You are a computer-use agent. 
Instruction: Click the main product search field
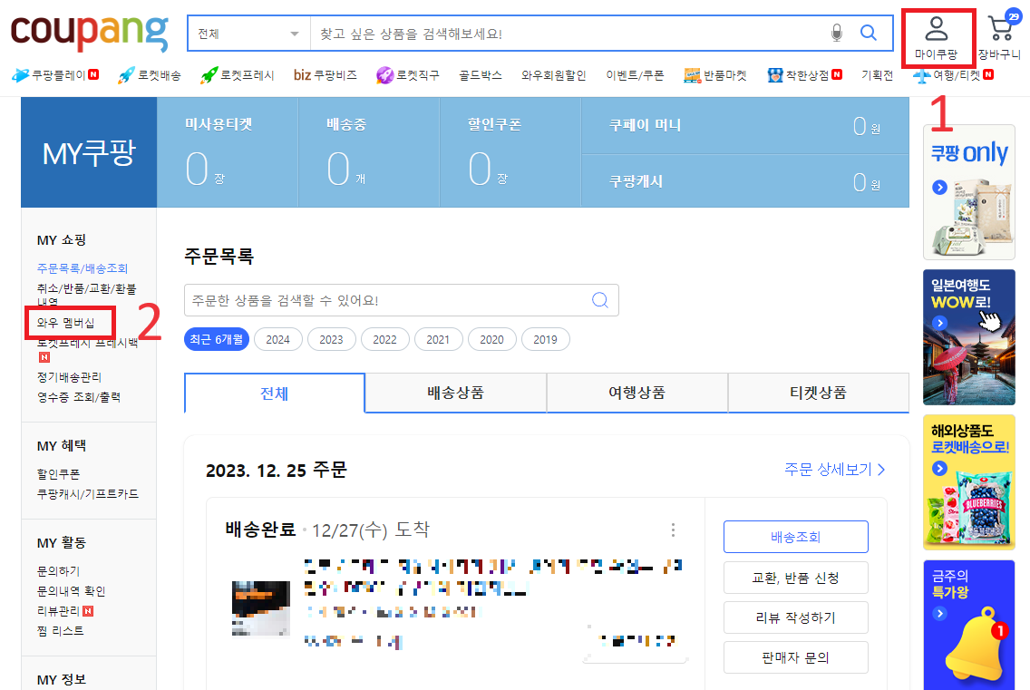point(568,34)
